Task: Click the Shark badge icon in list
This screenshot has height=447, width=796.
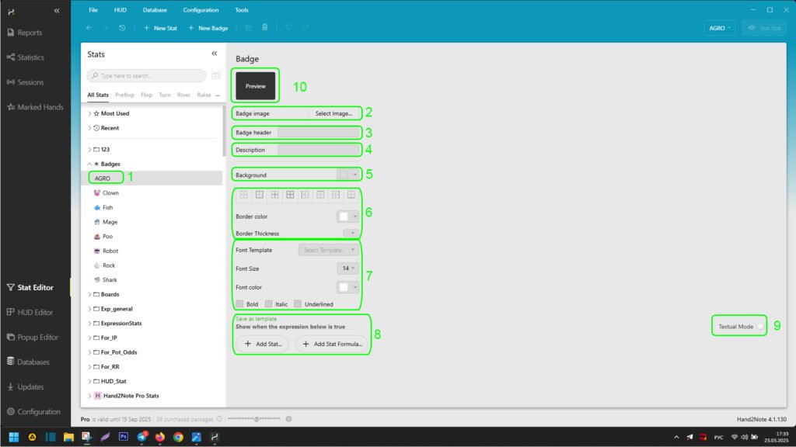Action: (97, 279)
